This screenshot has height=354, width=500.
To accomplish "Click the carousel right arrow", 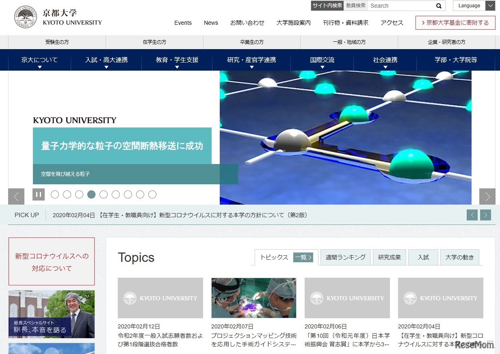I will [x=487, y=196].
